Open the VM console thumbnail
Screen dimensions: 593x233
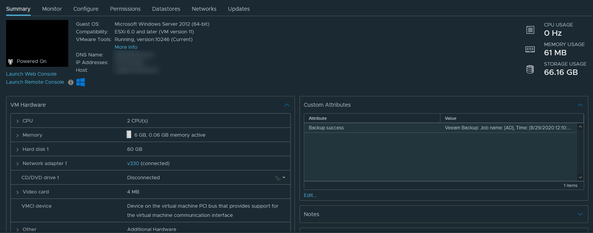click(37, 43)
